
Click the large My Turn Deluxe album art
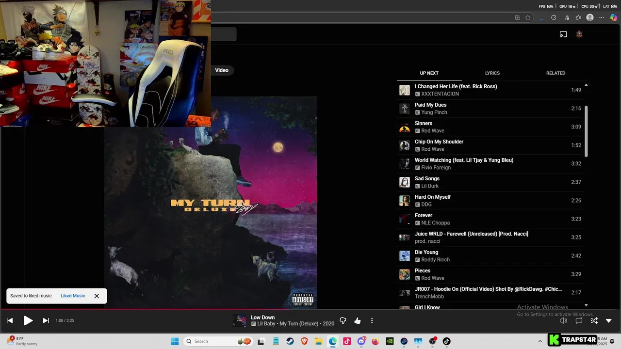tap(210, 203)
